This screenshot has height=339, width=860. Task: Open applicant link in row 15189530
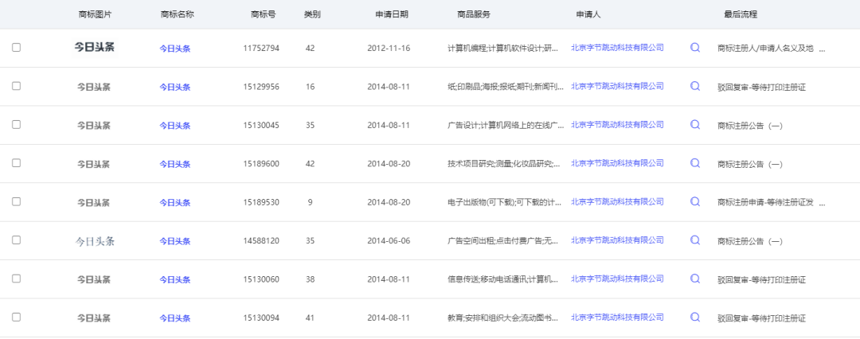[x=618, y=202]
